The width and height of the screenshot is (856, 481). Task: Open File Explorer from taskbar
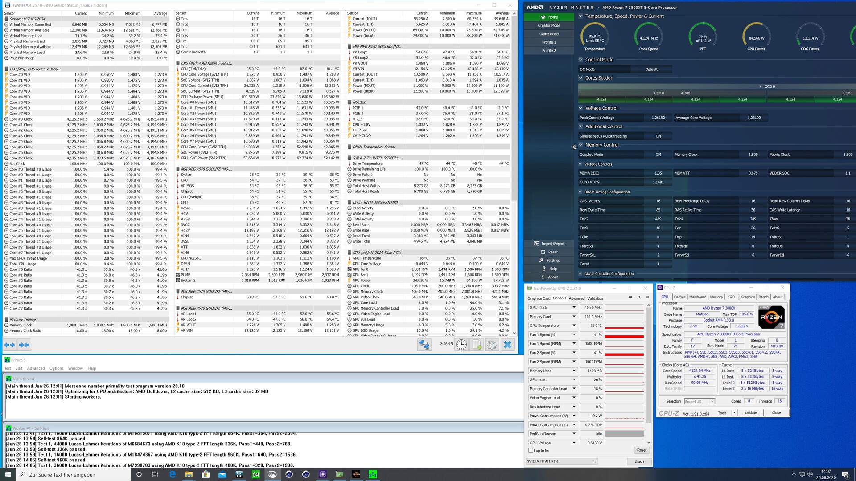tap(189, 474)
